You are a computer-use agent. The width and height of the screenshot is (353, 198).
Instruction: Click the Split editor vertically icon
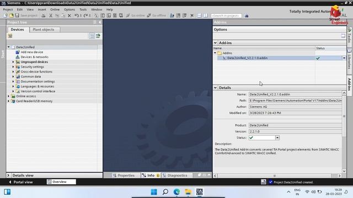206,15
